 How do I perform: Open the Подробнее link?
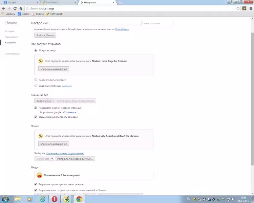point(122,29)
